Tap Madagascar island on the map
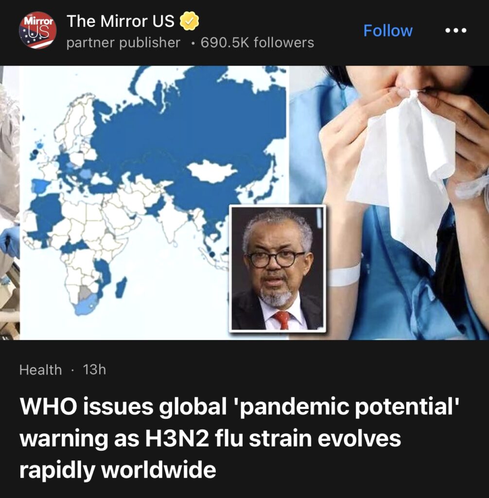The image size is (489, 498). 121,287
